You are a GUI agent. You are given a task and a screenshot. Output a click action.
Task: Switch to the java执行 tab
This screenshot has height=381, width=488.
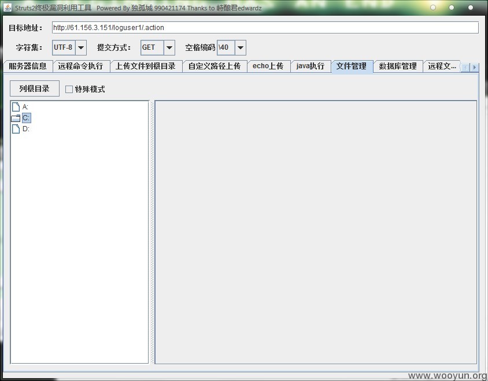coord(310,66)
